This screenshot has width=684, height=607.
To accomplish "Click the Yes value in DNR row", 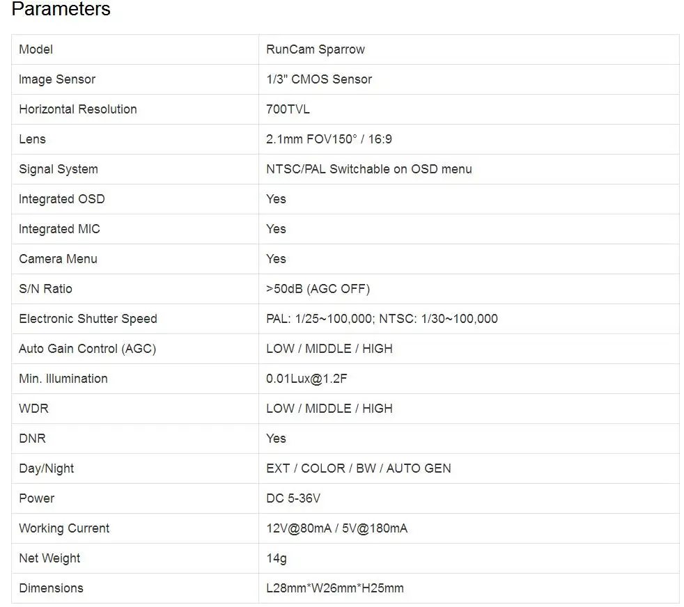I will coord(276,439).
